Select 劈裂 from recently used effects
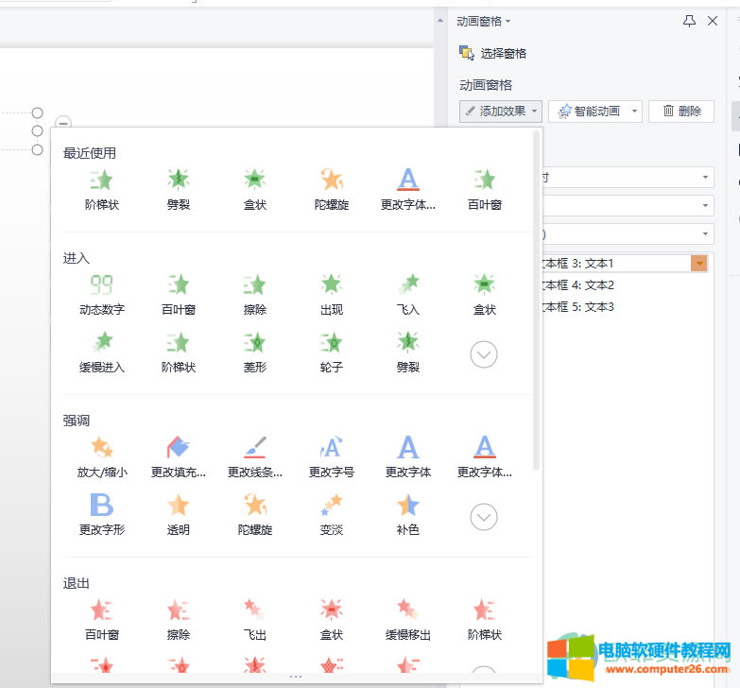Screen dimensions: 740x688 [178, 187]
